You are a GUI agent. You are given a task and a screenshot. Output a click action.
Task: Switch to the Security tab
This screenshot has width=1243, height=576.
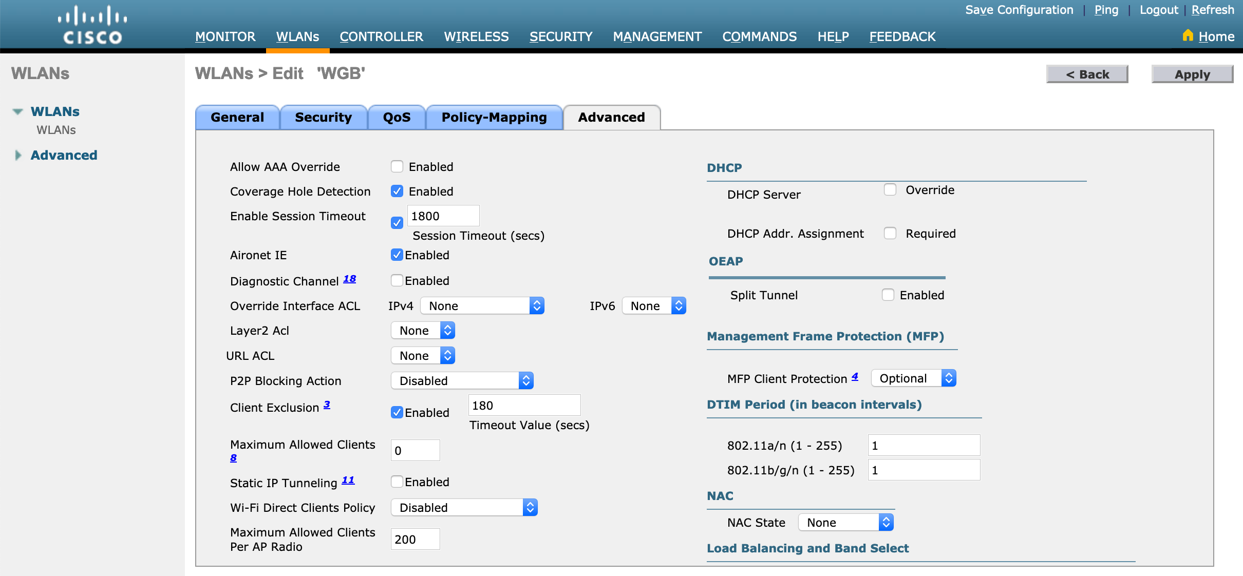coord(323,117)
